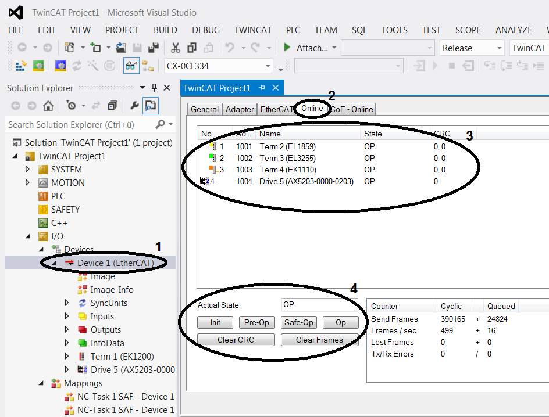Viewport: 549px width, 417px height.
Task: Switch to the Adapter tab
Action: [x=240, y=109]
